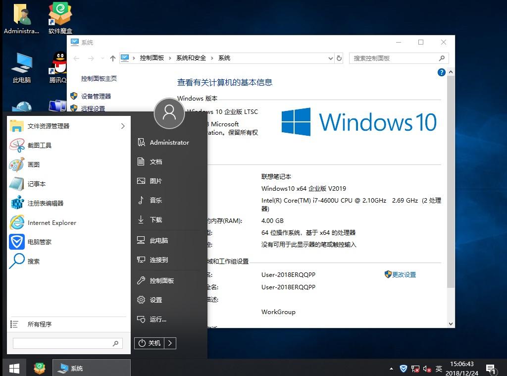Click the Windows Start button
This screenshot has height=376, width=507.
coord(14,368)
